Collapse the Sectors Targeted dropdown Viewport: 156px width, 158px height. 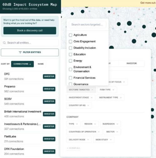tap(81, 90)
